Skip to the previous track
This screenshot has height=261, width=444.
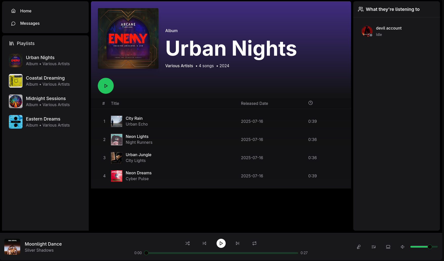pyautogui.click(x=204, y=243)
